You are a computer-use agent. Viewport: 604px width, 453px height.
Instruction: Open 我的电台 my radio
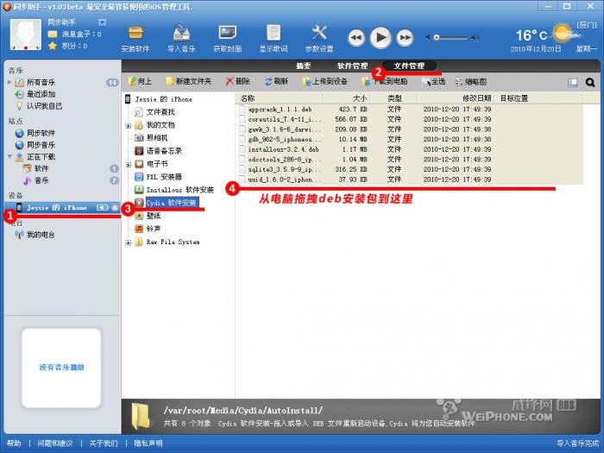pos(41,235)
